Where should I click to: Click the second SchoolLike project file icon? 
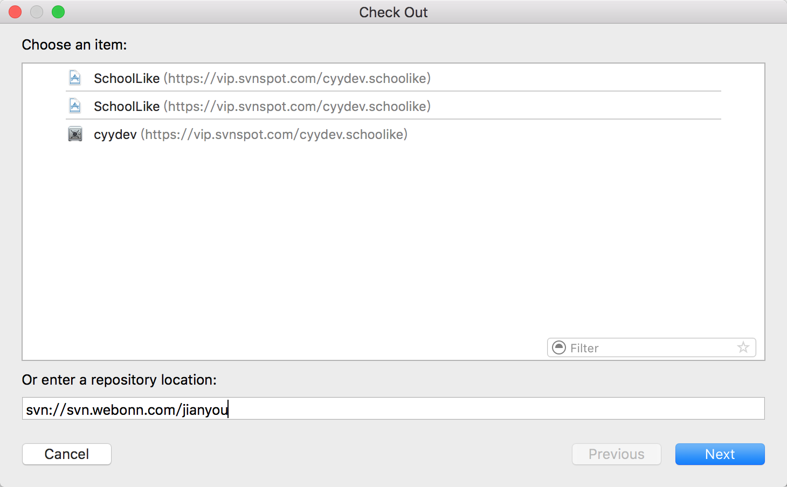click(x=75, y=106)
